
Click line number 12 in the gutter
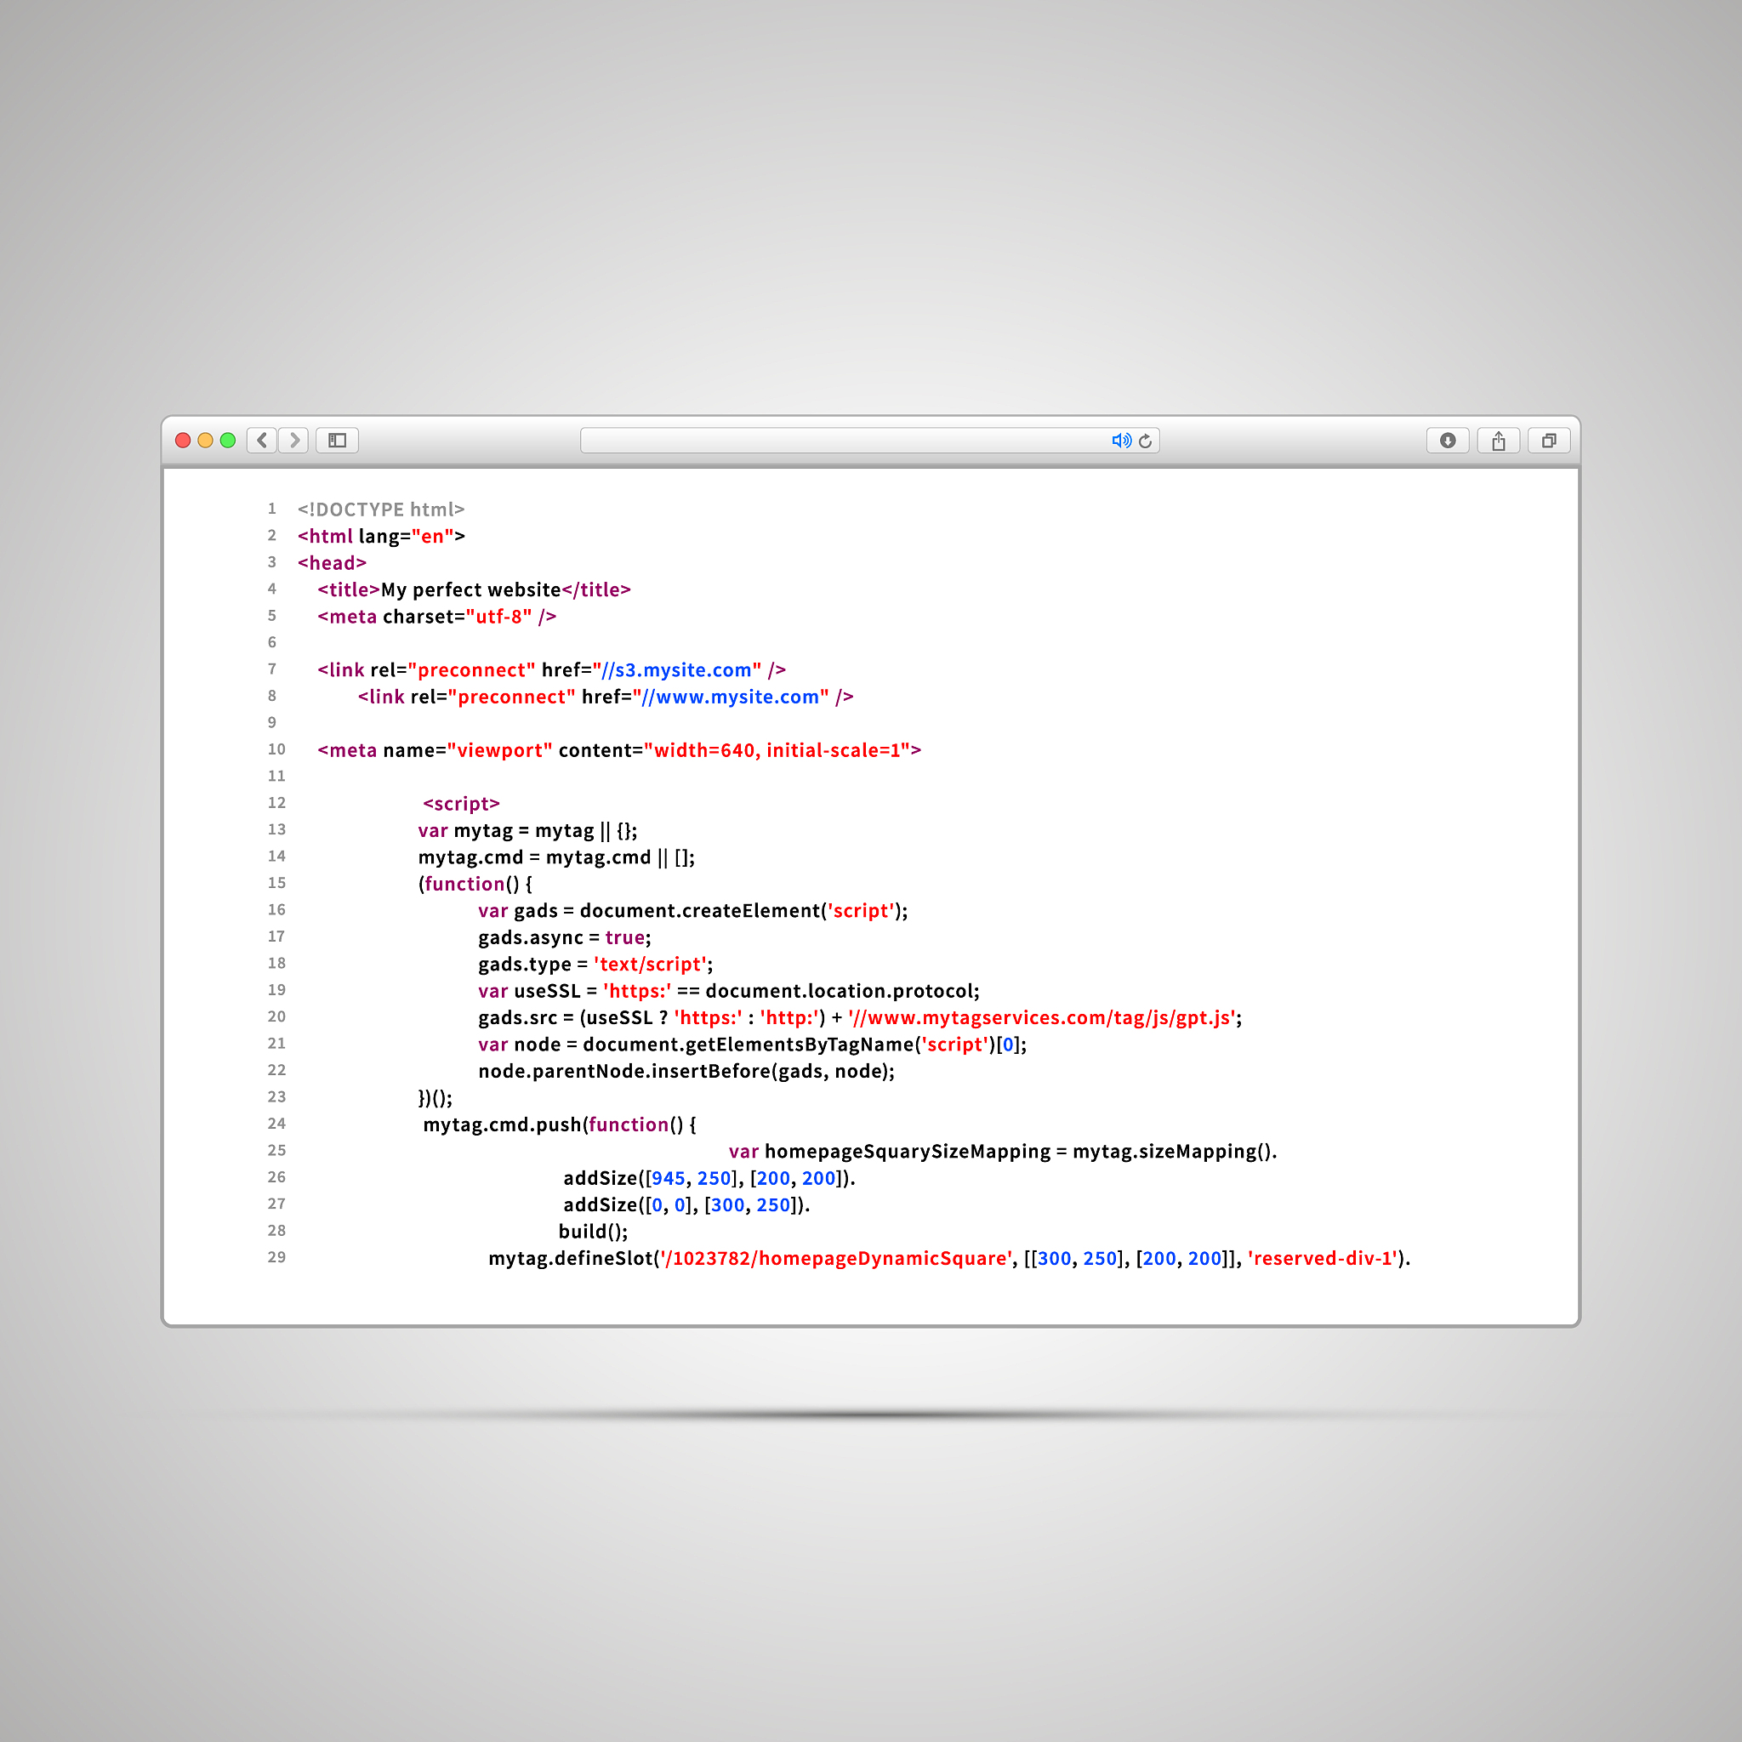276,802
